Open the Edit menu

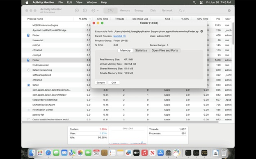pos(69,2)
